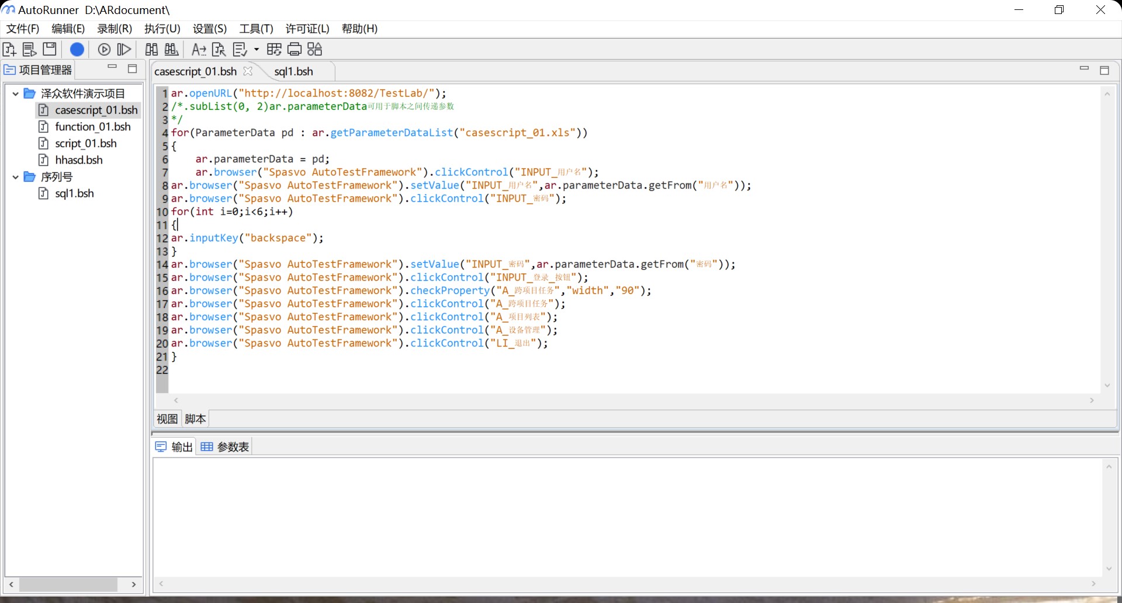Open the 录制(R) menu
The width and height of the screenshot is (1122, 603).
(x=115, y=29)
